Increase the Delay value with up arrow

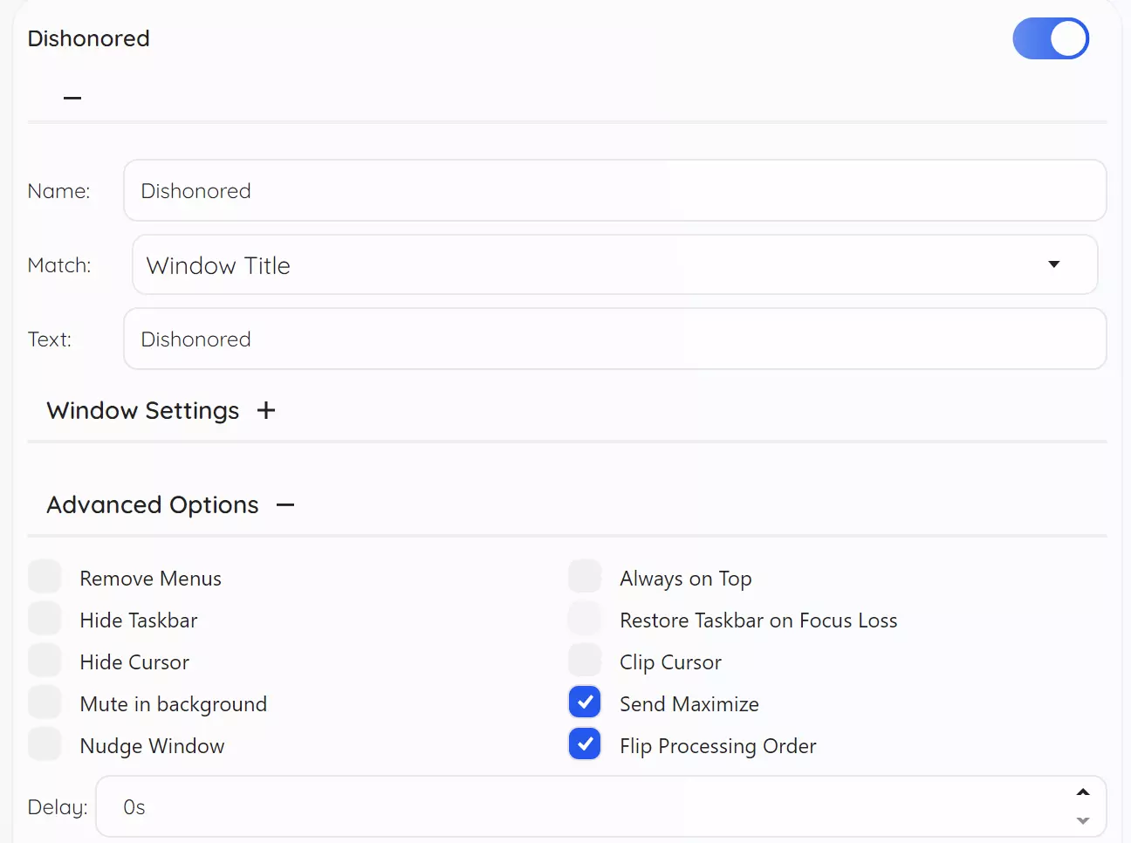point(1083,792)
